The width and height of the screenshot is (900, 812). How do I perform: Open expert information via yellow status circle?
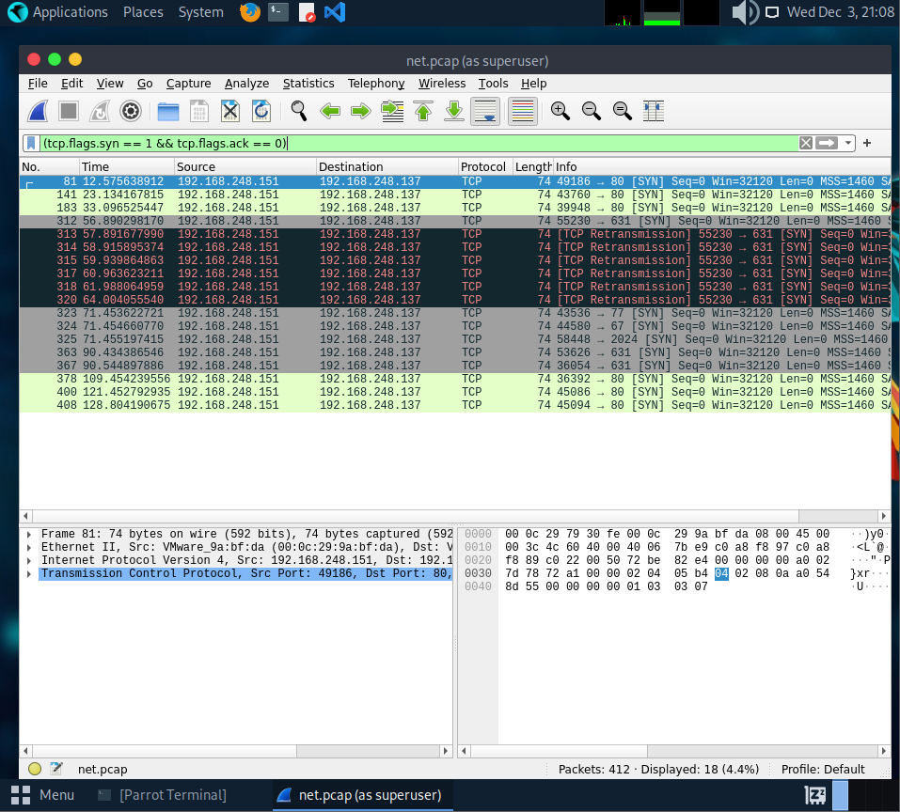(x=35, y=769)
